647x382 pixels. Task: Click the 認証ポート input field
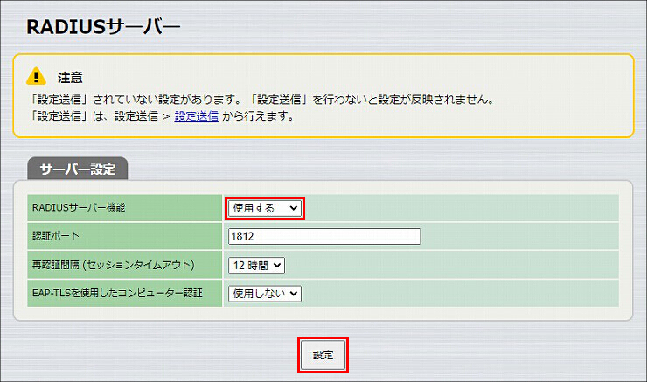click(324, 236)
